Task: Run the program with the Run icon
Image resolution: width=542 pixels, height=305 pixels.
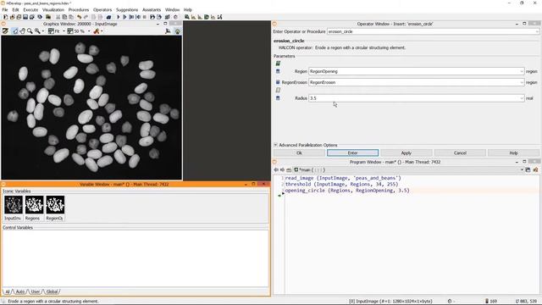Action: (x=119, y=17)
